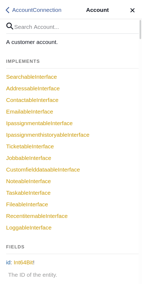
Task: Open CustomfielddataableInterface type link
Action: point(43,170)
